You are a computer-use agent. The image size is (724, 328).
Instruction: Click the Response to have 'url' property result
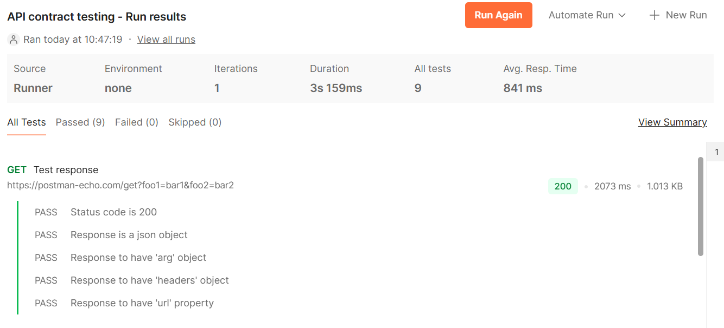click(x=124, y=303)
